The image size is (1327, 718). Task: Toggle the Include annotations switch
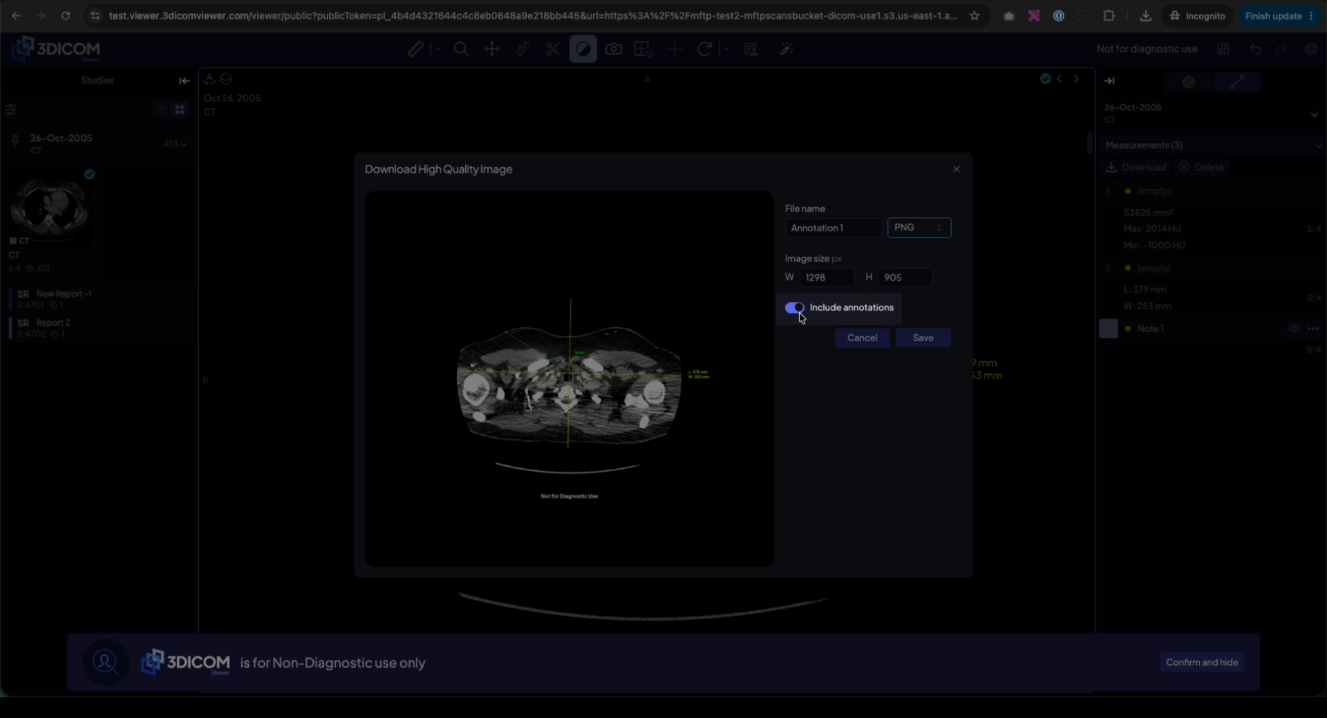point(795,307)
